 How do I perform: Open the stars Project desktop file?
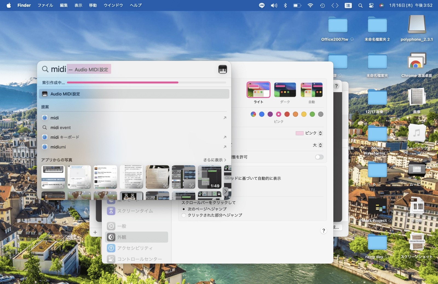[x=377, y=208]
